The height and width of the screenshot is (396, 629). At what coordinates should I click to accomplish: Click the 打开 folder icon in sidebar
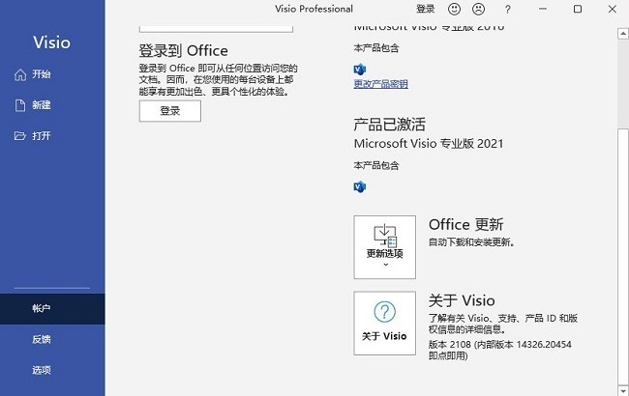(19, 136)
